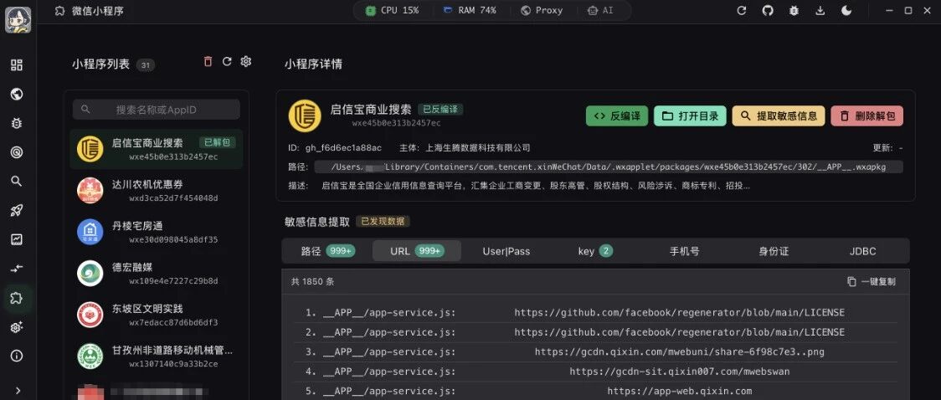Select 达川农机优惠券 in the list
The image size is (941, 400).
point(156,191)
